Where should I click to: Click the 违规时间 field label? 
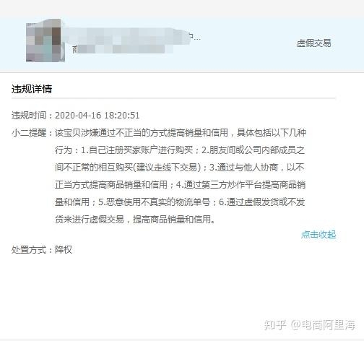[29, 116]
